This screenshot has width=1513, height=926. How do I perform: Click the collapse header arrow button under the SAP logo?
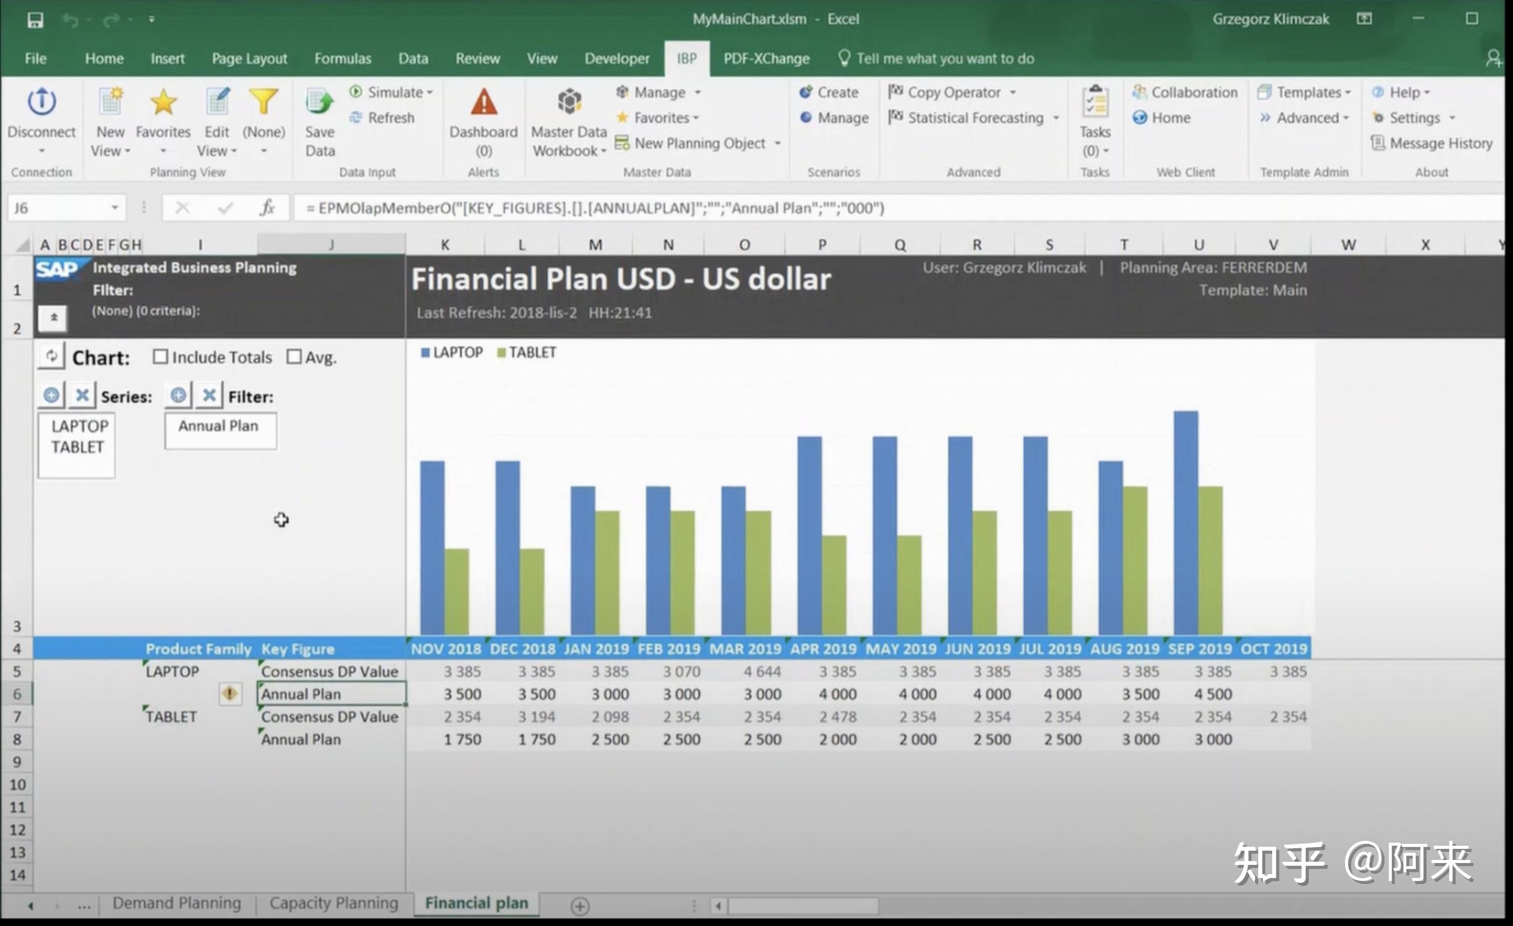(x=53, y=318)
